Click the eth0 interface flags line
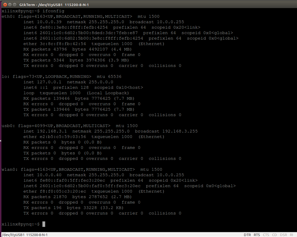This screenshot has height=237, width=297. click(80, 16)
